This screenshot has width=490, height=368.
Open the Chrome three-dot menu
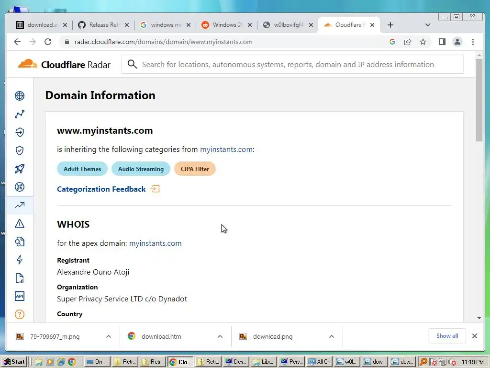pos(473,42)
